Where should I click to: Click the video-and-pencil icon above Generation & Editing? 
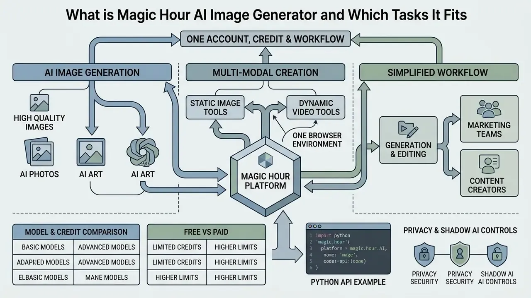408,130
